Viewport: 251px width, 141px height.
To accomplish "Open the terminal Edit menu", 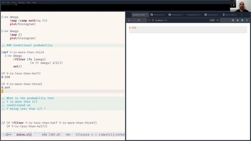I will [x=8, y=3].
